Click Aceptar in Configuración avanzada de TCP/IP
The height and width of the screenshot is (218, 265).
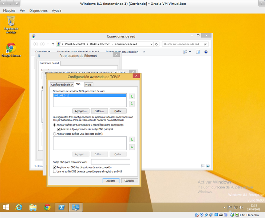111,181
